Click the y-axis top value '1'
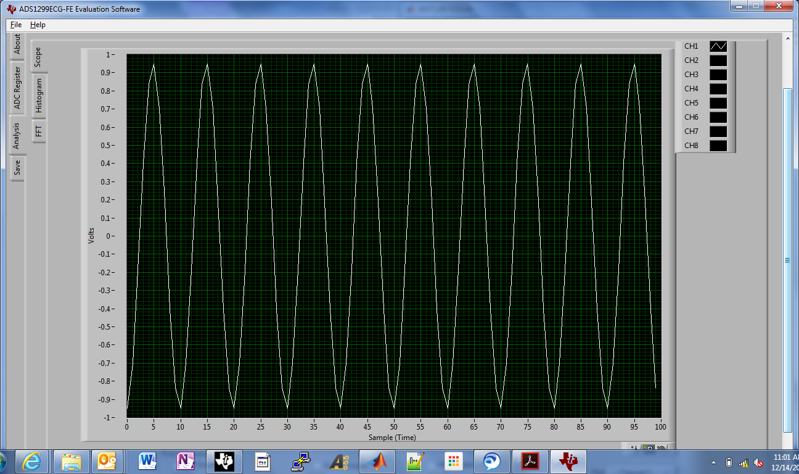799x474 pixels. [109, 55]
